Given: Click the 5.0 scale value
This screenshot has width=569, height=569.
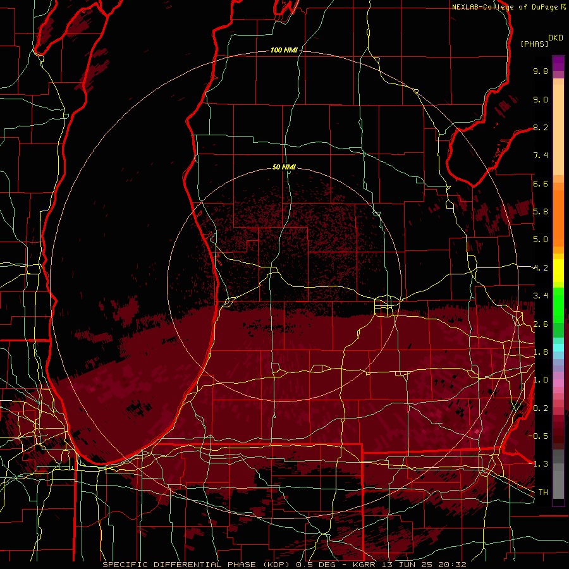Looking at the screenshot, I should (541, 240).
